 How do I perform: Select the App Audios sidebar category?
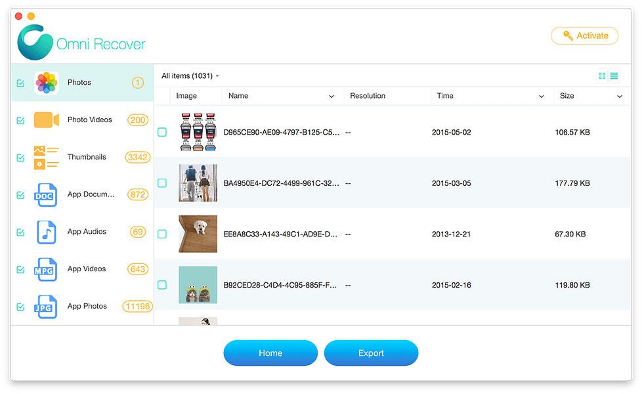[x=82, y=232]
